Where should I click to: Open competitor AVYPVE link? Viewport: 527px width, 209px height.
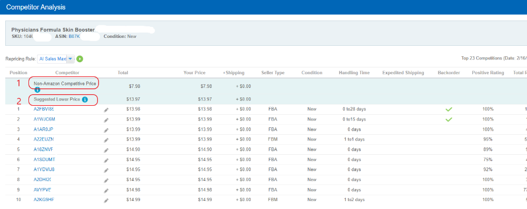pos(42,190)
